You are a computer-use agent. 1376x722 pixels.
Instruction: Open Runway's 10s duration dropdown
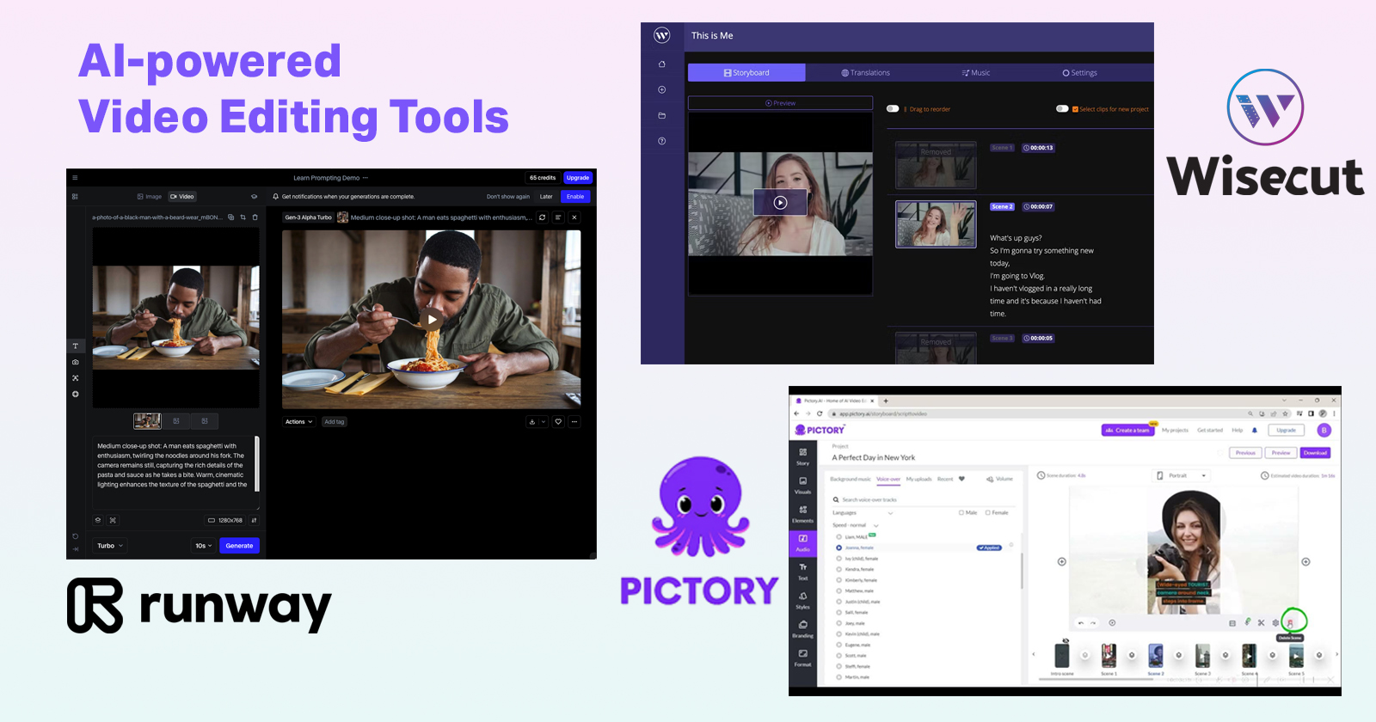coord(203,546)
